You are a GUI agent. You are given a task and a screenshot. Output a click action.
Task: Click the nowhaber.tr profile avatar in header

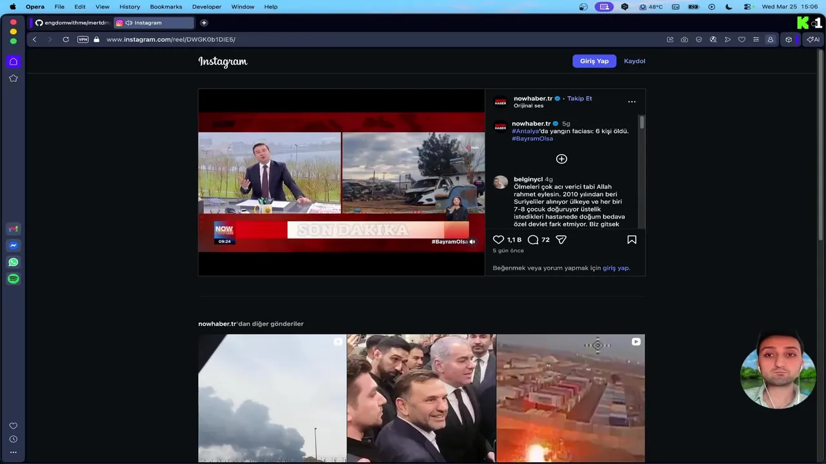coord(500,102)
